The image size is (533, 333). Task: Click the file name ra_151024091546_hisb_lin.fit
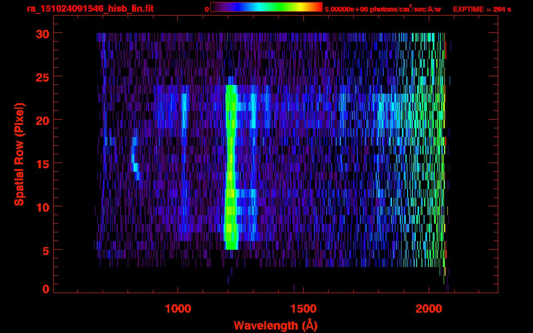(89, 9)
